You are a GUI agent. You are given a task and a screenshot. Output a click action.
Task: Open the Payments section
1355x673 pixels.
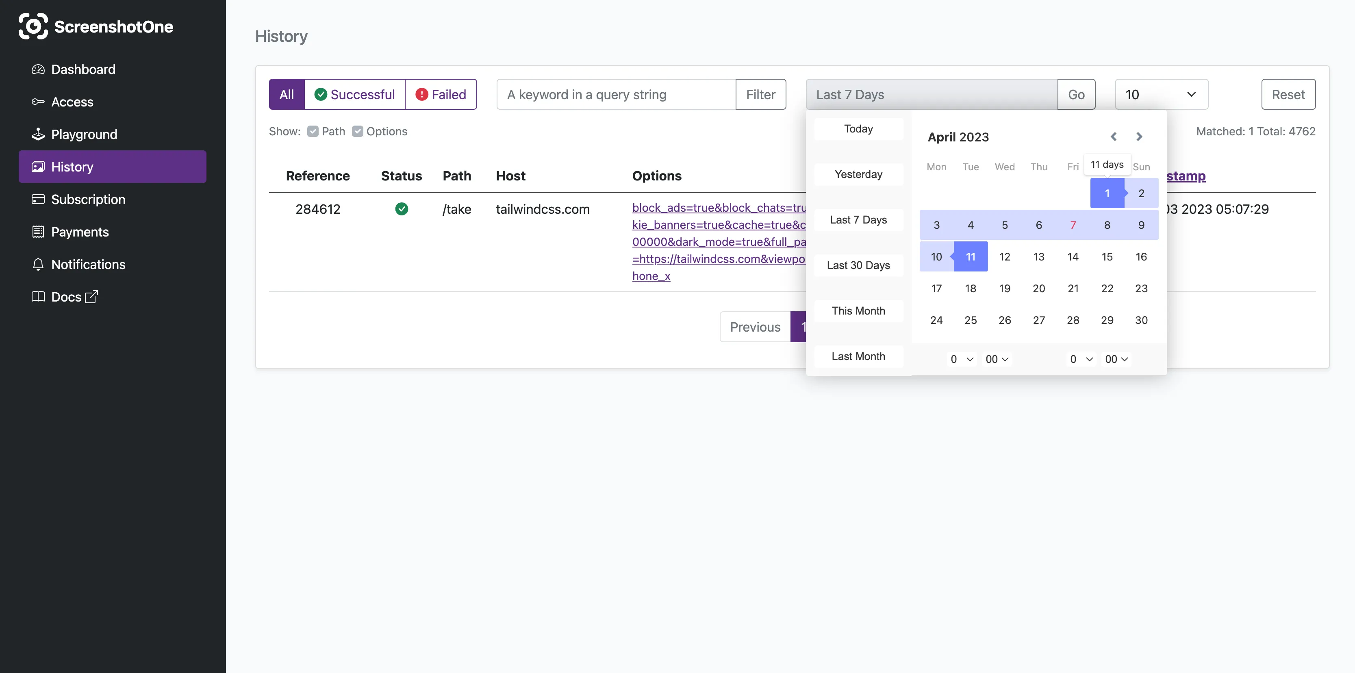coord(80,232)
